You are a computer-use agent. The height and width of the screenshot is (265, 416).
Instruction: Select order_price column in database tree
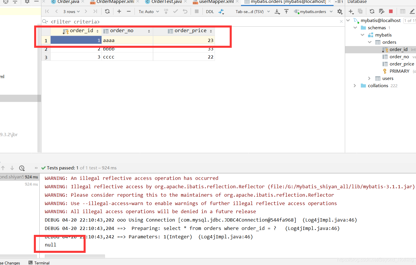[402, 64]
